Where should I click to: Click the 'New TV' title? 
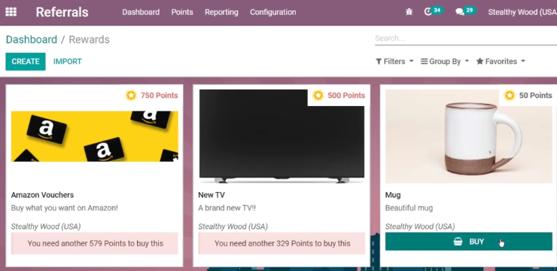click(x=212, y=195)
